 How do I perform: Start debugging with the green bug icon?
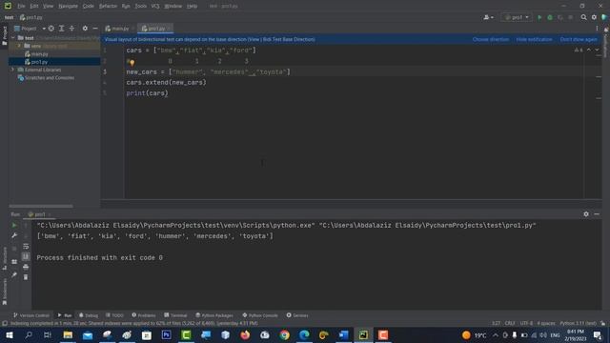pos(550,17)
